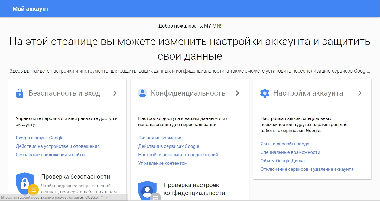Viewport: 380px width, 201px height.
Task: Open Вход в аккаунт Google link
Action: 40,138
